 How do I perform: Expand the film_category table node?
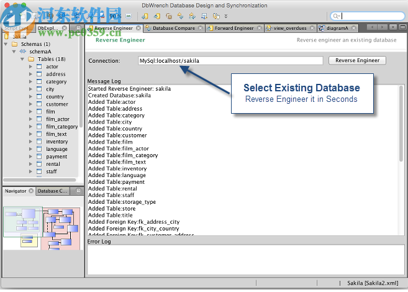click(x=30, y=127)
